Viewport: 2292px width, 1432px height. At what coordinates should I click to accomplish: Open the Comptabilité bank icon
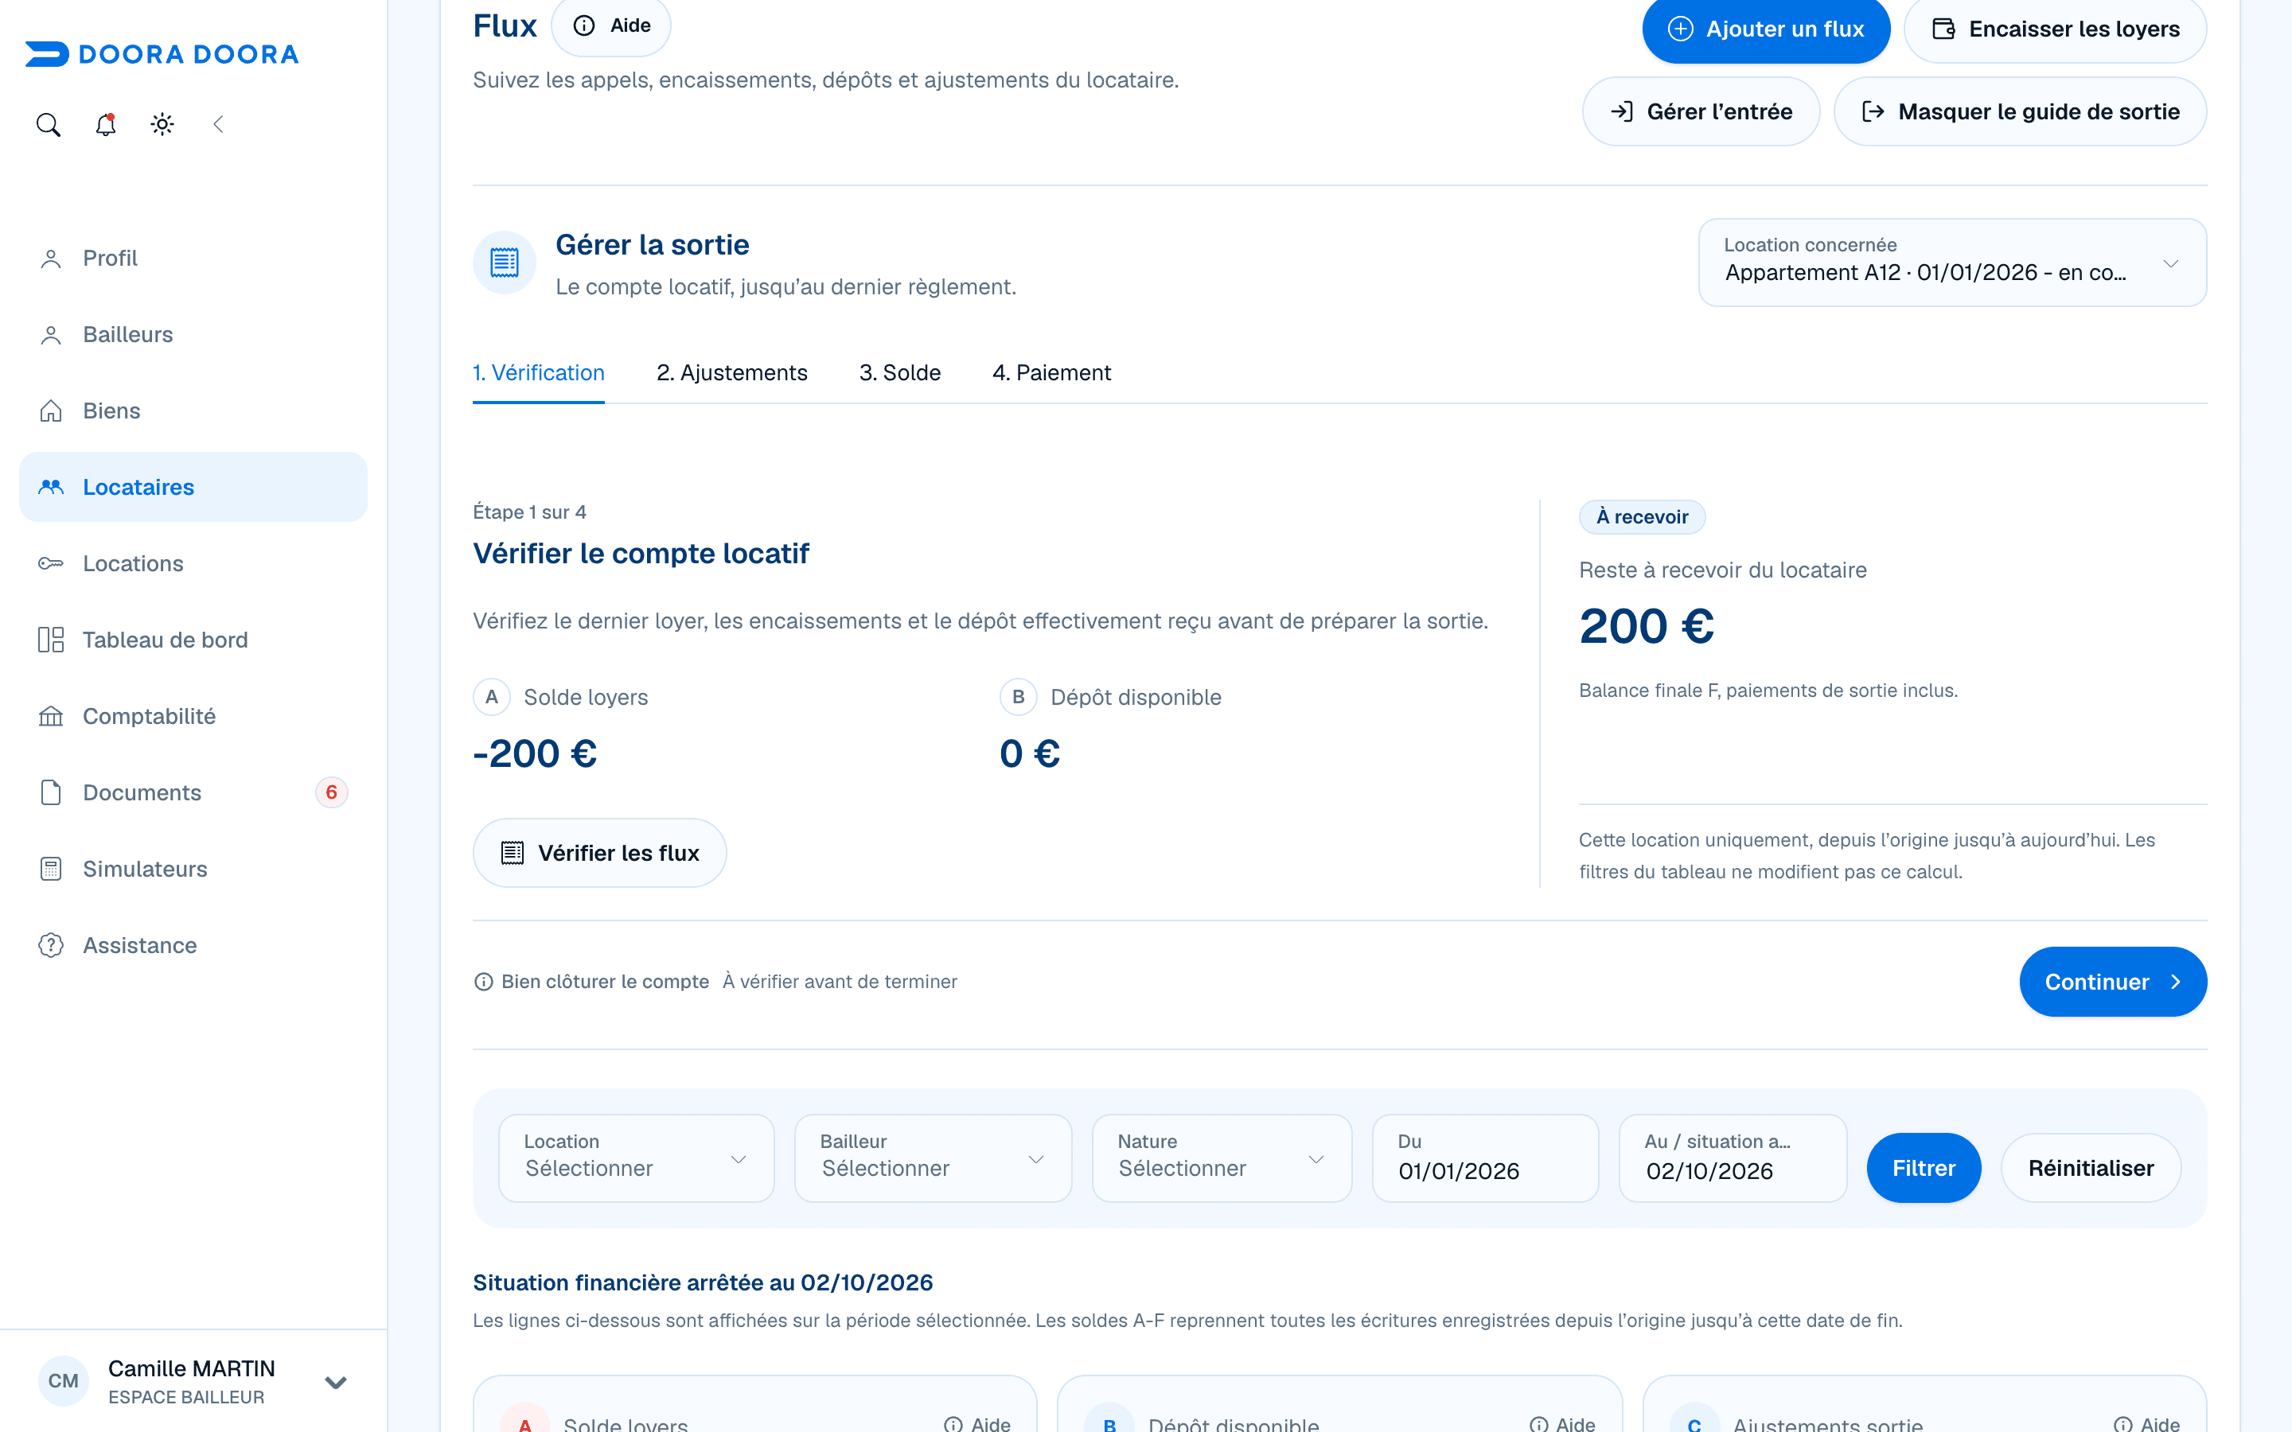(51, 716)
